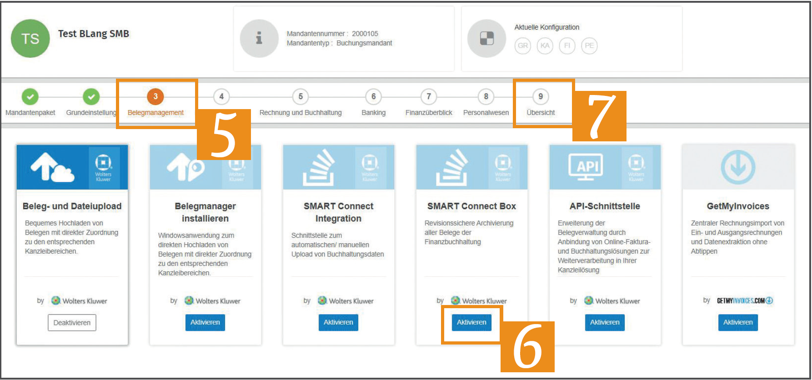Activate the API-Schnittstelle
The width and height of the screenshot is (812, 380).
[x=605, y=322]
